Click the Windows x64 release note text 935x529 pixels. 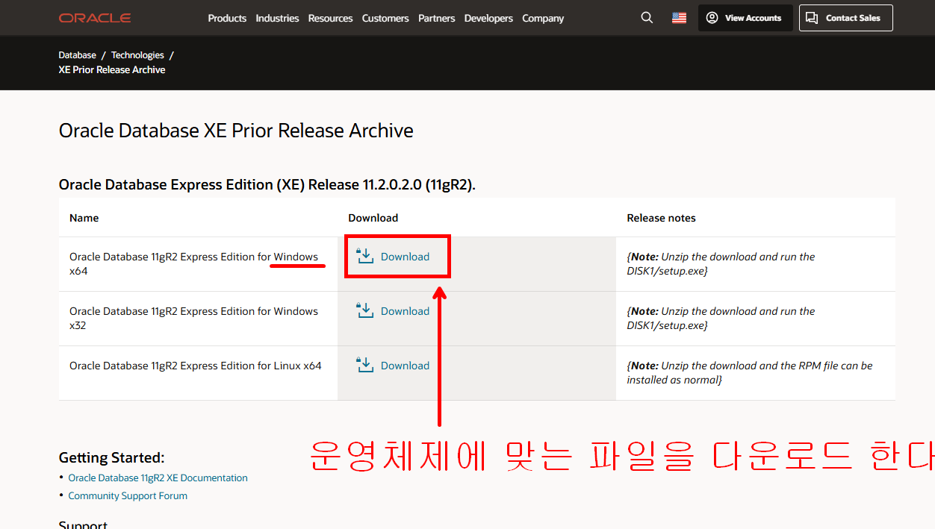[x=721, y=263]
